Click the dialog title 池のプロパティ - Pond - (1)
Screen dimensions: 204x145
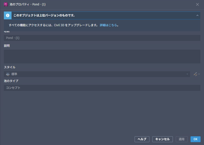pos(27,4)
